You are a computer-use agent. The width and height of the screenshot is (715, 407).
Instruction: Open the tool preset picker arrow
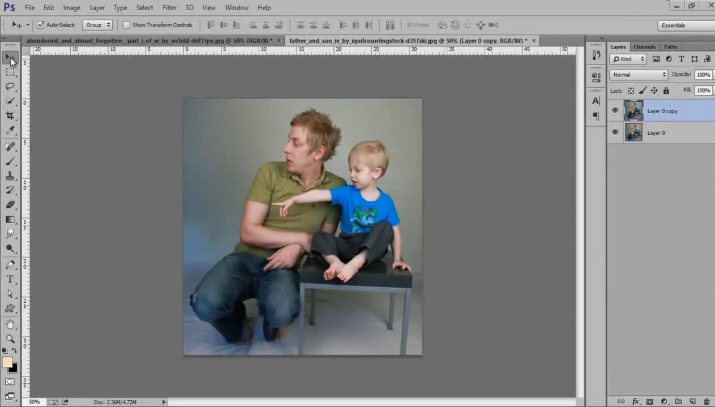click(x=28, y=25)
